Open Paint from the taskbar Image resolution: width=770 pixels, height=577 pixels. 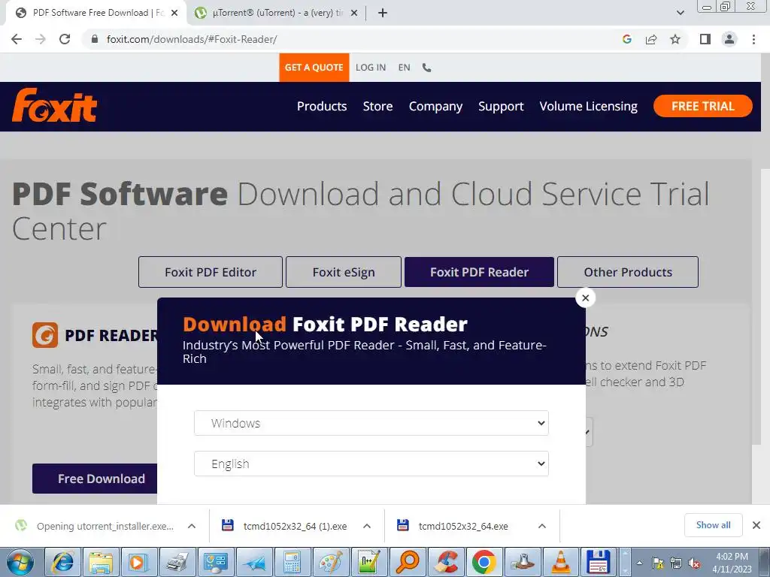coord(331,562)
